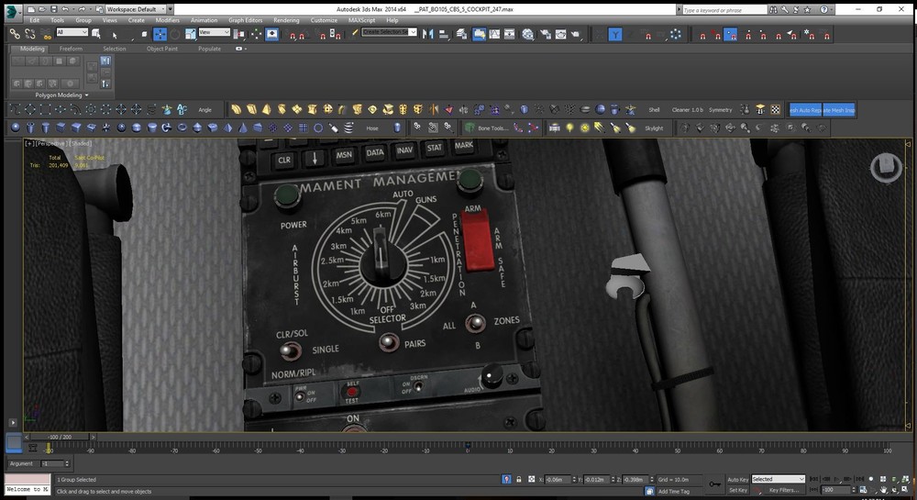Click the ViewCube home widget in viewport
917x500 pixels.
pos(885,167)
